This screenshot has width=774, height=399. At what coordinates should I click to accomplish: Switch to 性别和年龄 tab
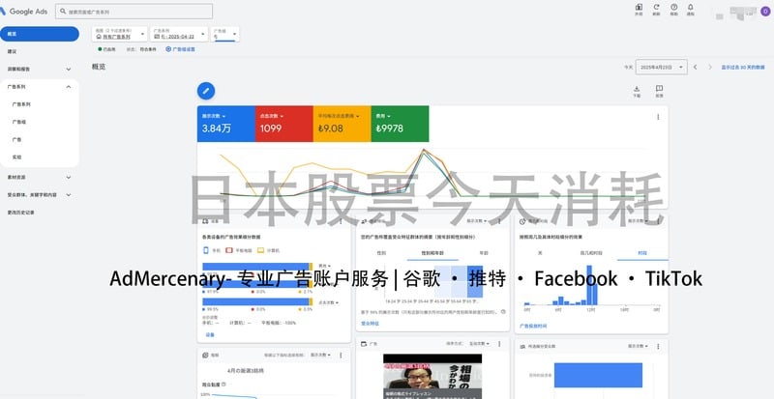pyautogui.click(x=432, y=253)
